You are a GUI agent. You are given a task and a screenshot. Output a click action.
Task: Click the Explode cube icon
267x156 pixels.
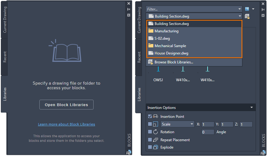coord(156,147)
